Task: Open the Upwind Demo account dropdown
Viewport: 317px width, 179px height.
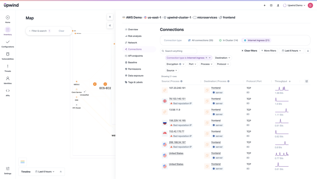Action: (294, 5)
